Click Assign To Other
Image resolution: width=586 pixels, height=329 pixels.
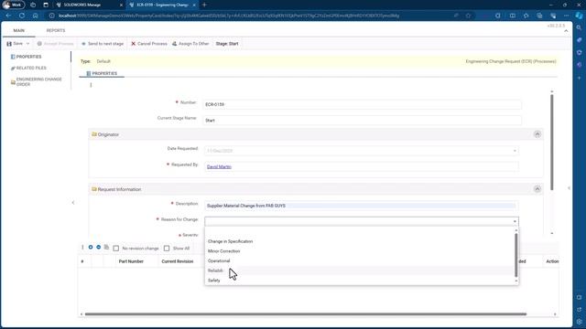[190, 44]
